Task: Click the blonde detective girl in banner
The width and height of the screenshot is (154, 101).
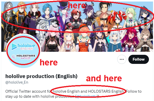Action: coord(69,41)
